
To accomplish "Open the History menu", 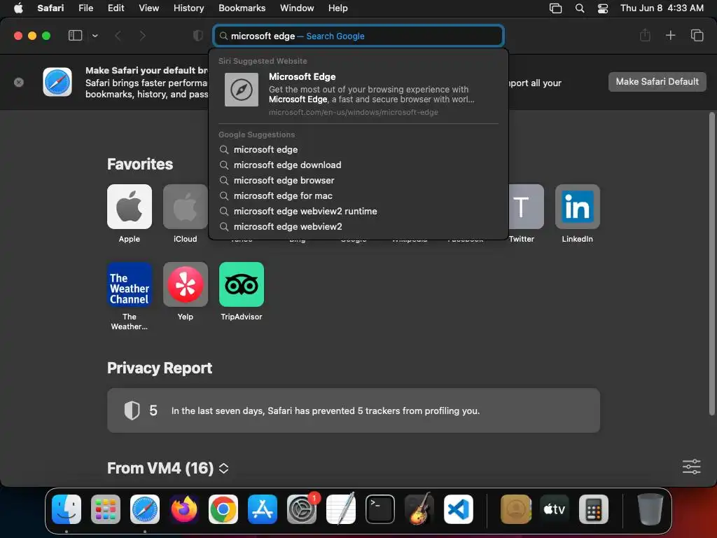I will [188, 8].
